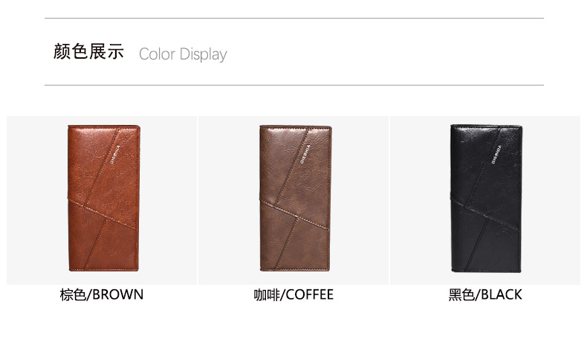Click gray background left of brown wallet

tap(36, 200)
